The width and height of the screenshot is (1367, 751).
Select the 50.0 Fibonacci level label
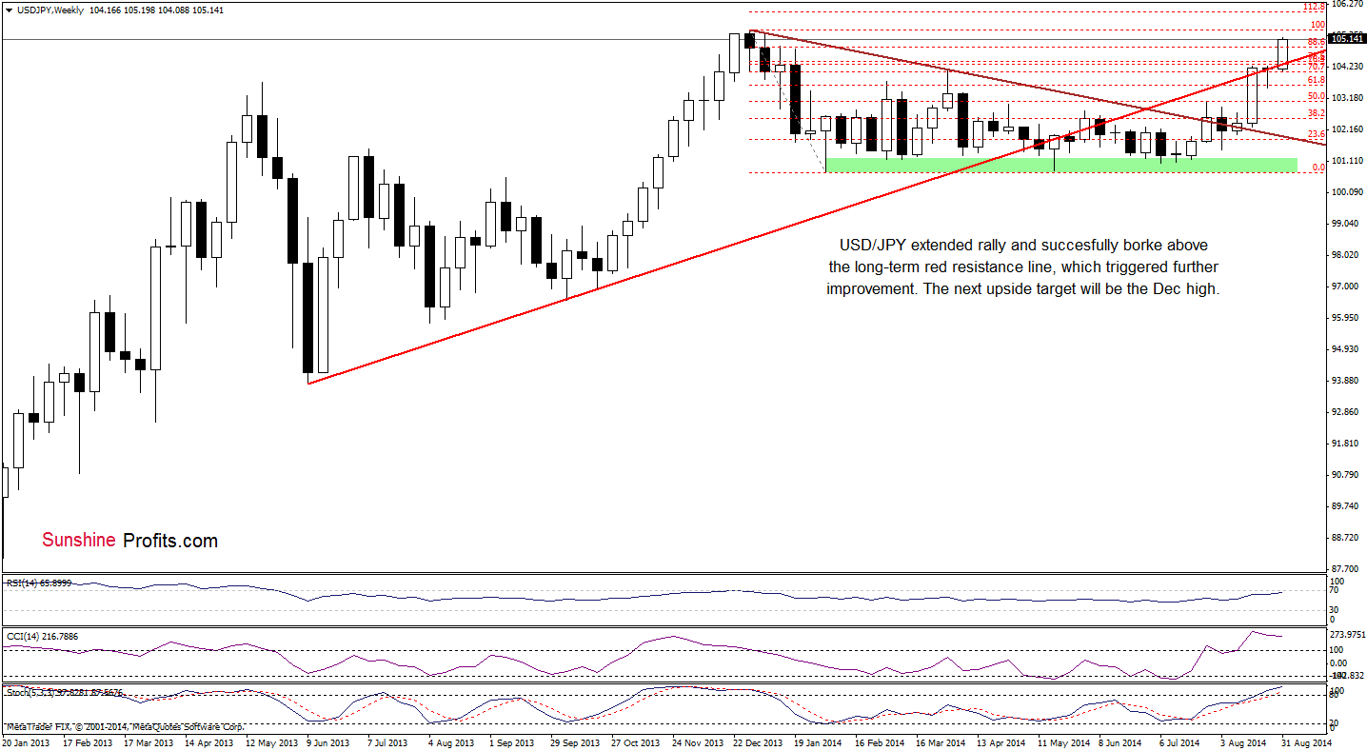pyautogui.click(x=1317, y=96)
